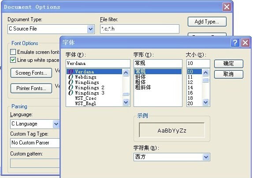Toggle Line up white space checkbox
253x178 pixels.
tap(13, 60)
